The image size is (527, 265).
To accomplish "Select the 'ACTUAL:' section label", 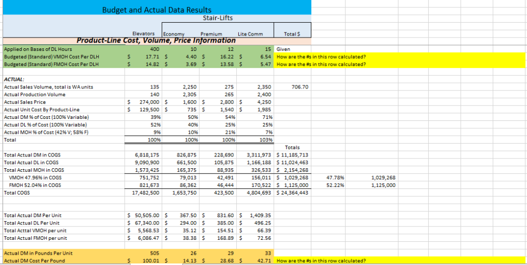I will point(14,80).
